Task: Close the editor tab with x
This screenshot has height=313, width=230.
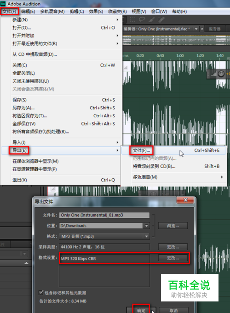Action: tap(202, 29)
